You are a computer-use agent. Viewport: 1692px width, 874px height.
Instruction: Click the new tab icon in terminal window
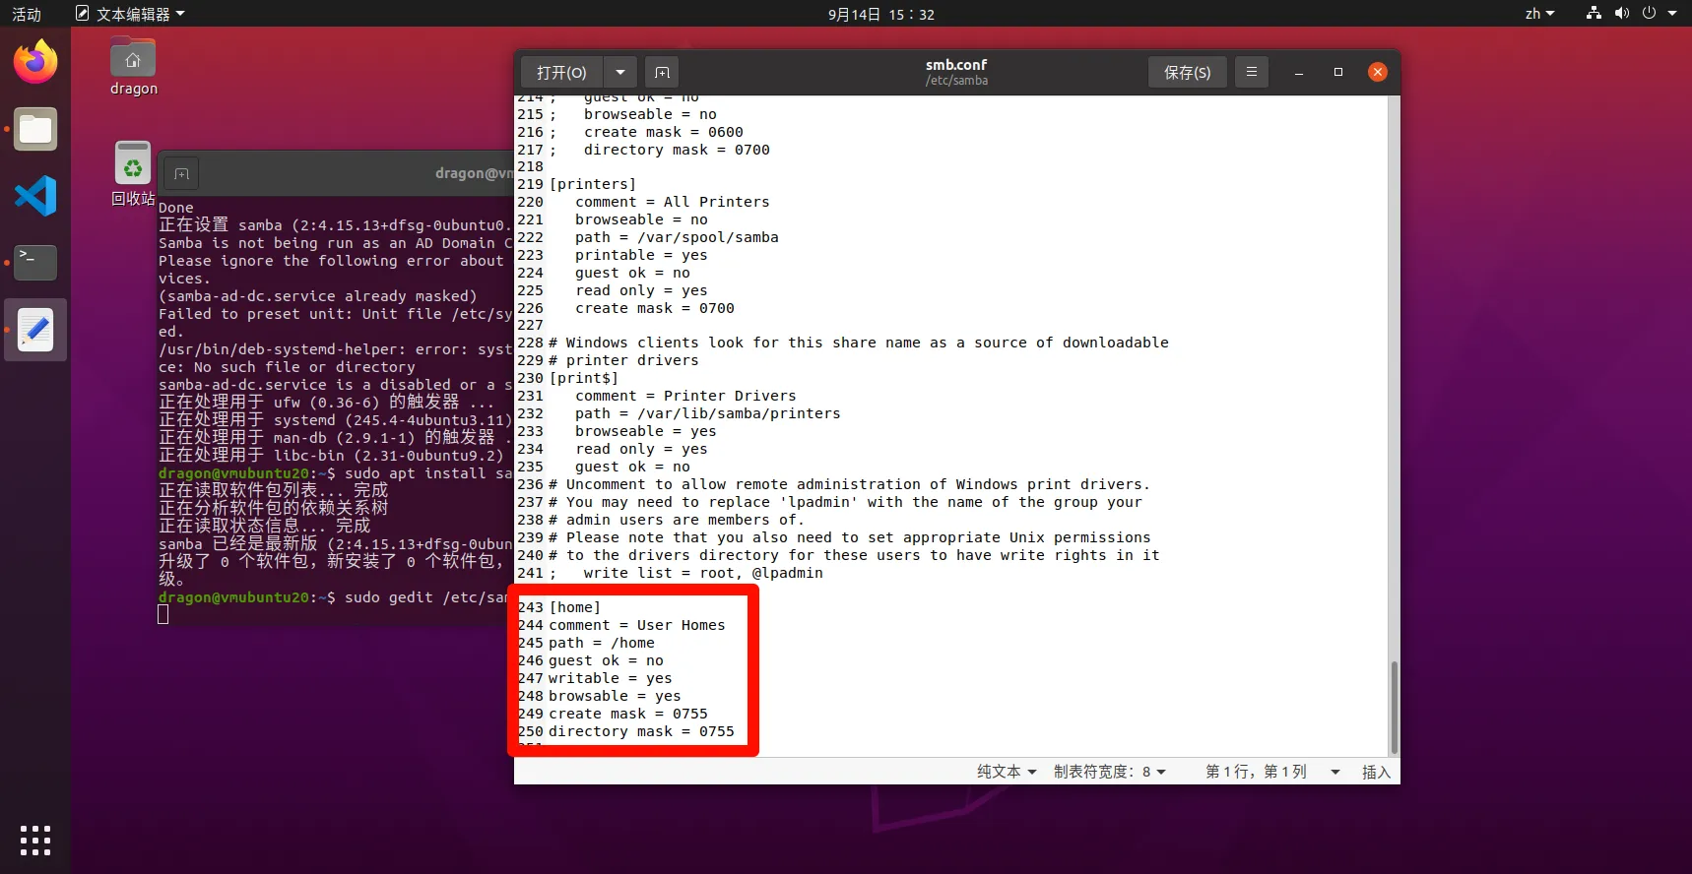click(181, 174)
